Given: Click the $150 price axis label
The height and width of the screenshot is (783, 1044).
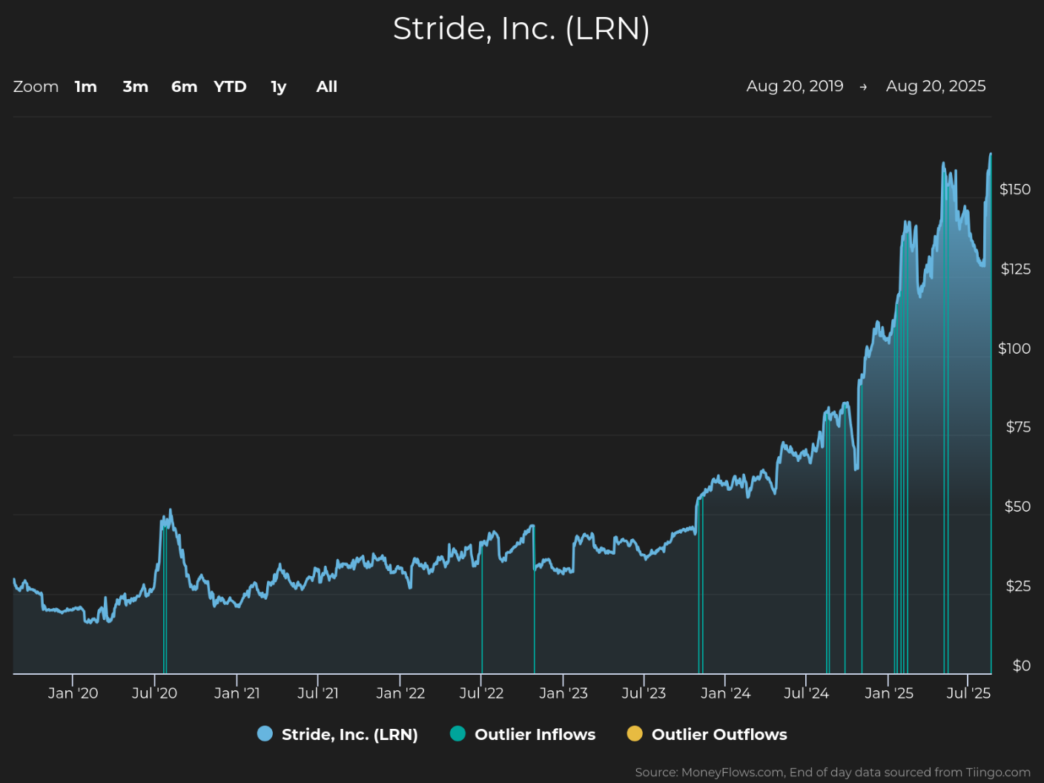Looking at the screenshot, I should 1015,189.
